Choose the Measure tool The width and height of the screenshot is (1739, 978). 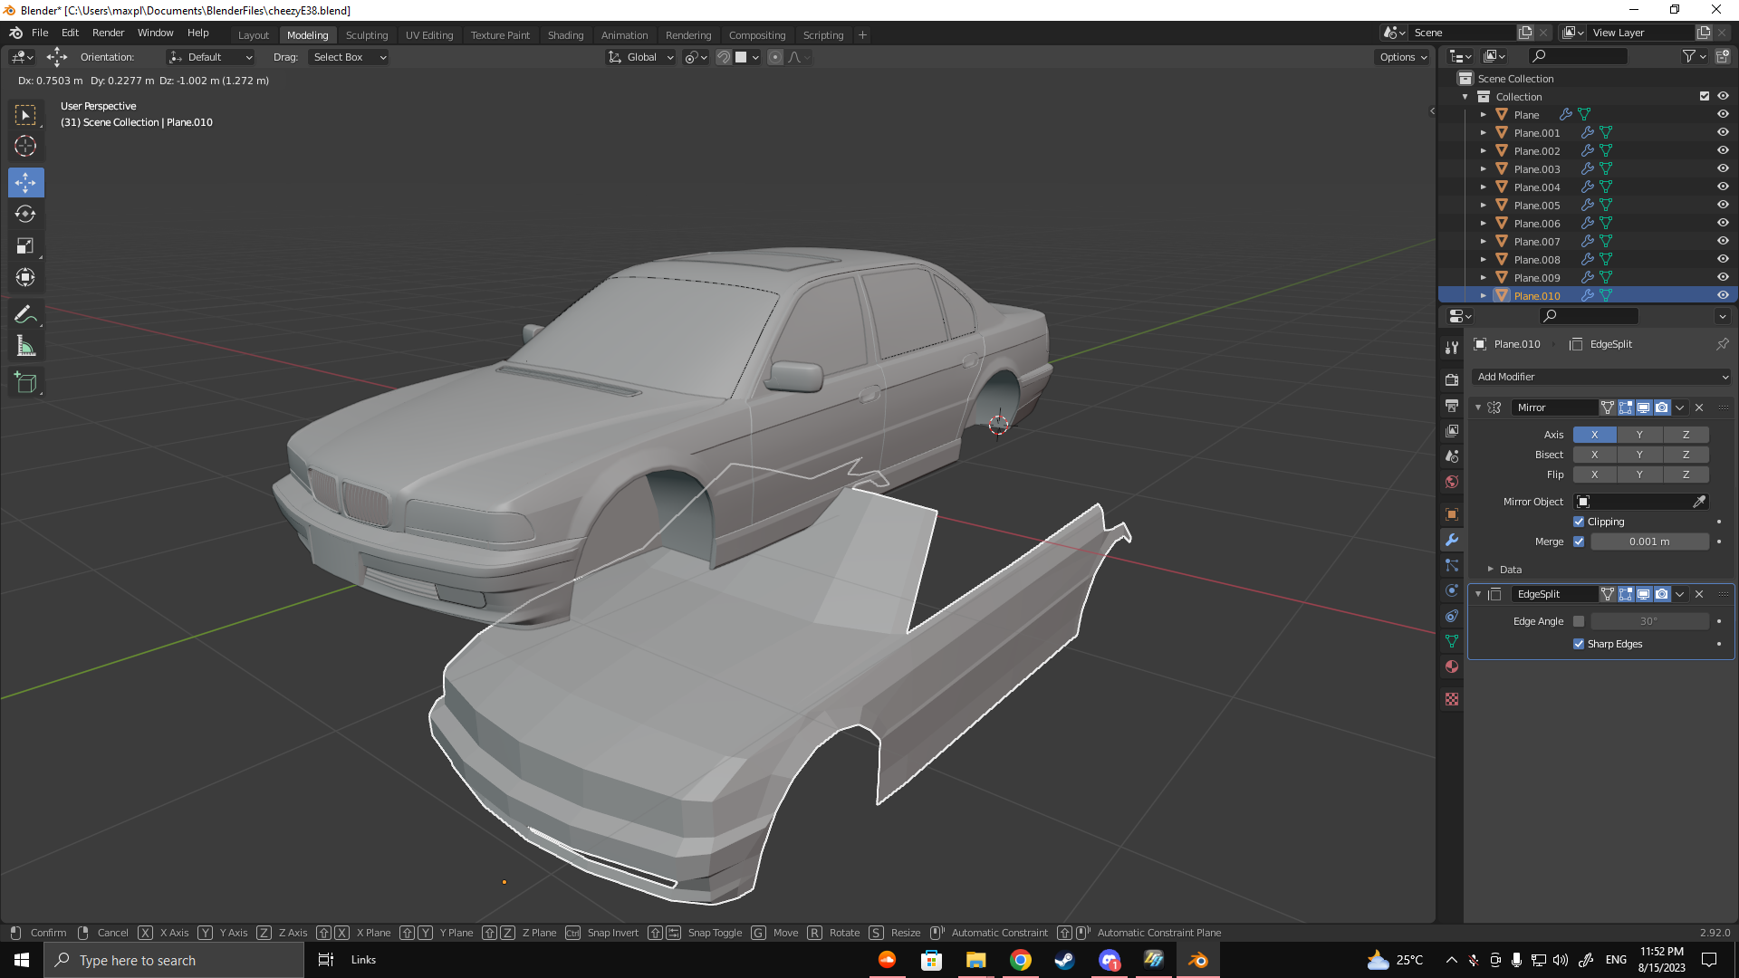pyautogui.click(x=25, y=346)
